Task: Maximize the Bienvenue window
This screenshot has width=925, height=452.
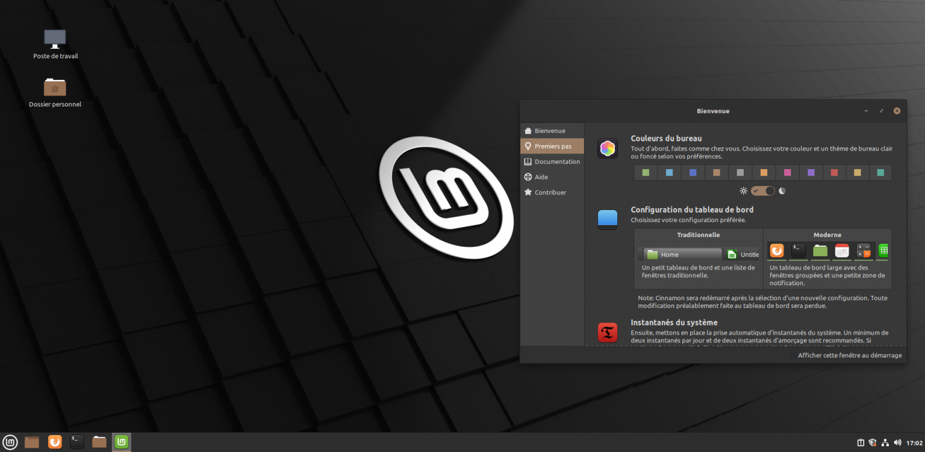Action: pos(882,111)
